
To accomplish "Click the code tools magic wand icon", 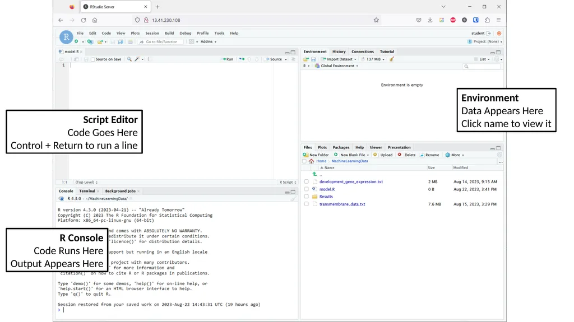I will (x=137, y=59).
